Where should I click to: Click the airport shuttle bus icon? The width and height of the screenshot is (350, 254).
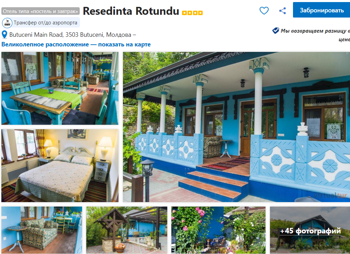7,23
